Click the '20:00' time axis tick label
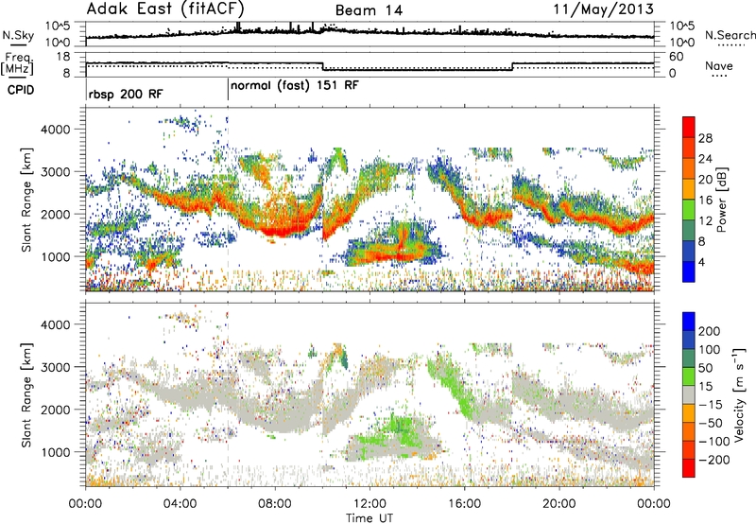 (559, 504)
